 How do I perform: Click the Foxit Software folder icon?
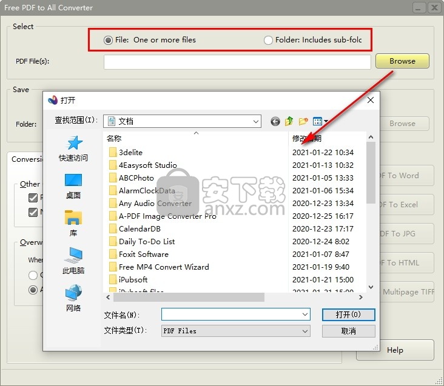(x=113, y=254)
